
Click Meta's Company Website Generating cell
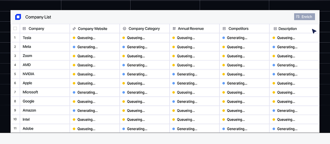point(95,47)
